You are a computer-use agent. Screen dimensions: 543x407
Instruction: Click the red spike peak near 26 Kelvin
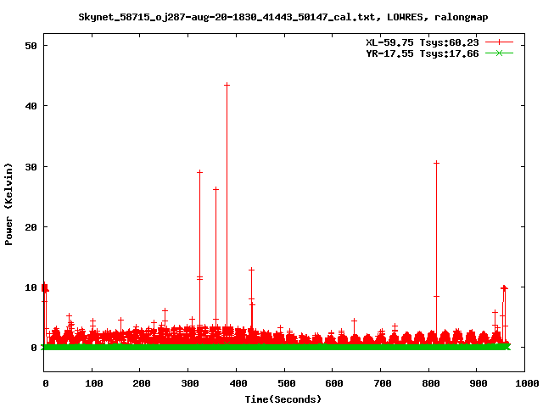[216, 189]
